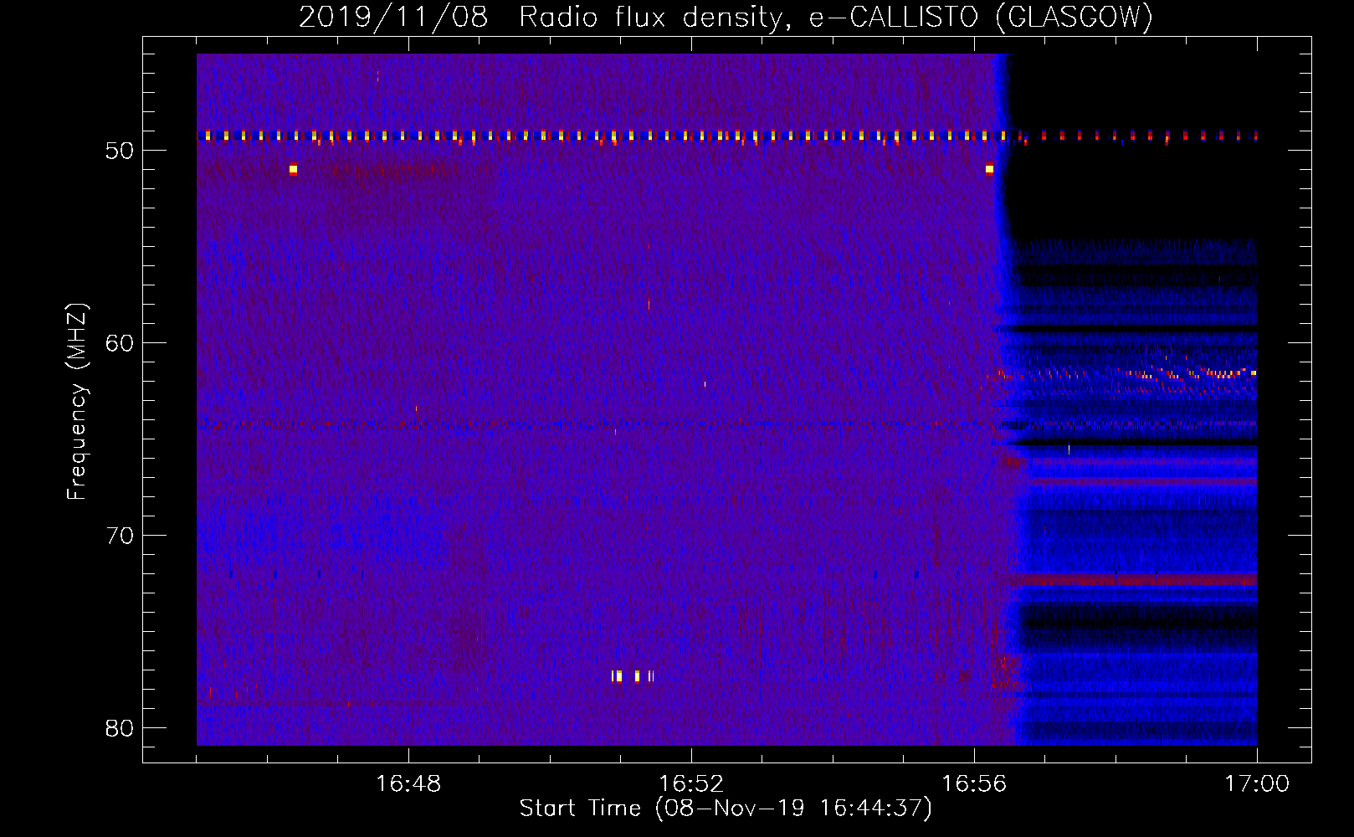Click the bright spot at 51 MHz near 16:46
The image size is (1354, 837).
click(293, 169)
